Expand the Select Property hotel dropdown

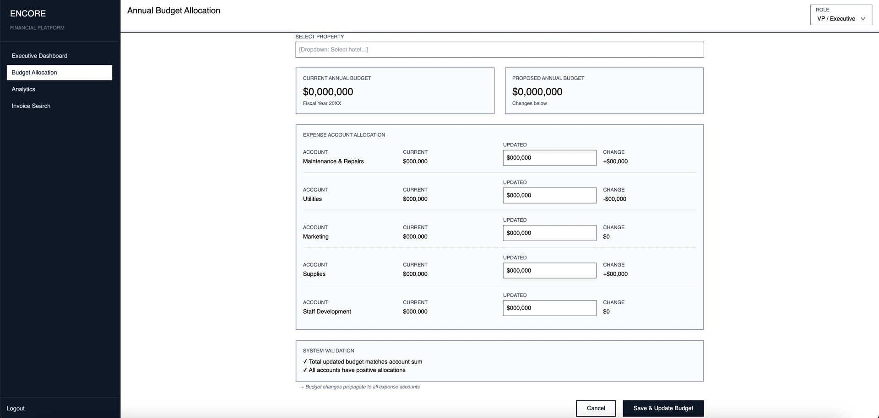point(499,49)
